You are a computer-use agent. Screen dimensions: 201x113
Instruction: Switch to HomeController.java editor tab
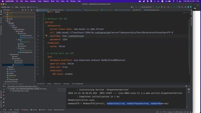pyautogui.click(x=57, y=10)
